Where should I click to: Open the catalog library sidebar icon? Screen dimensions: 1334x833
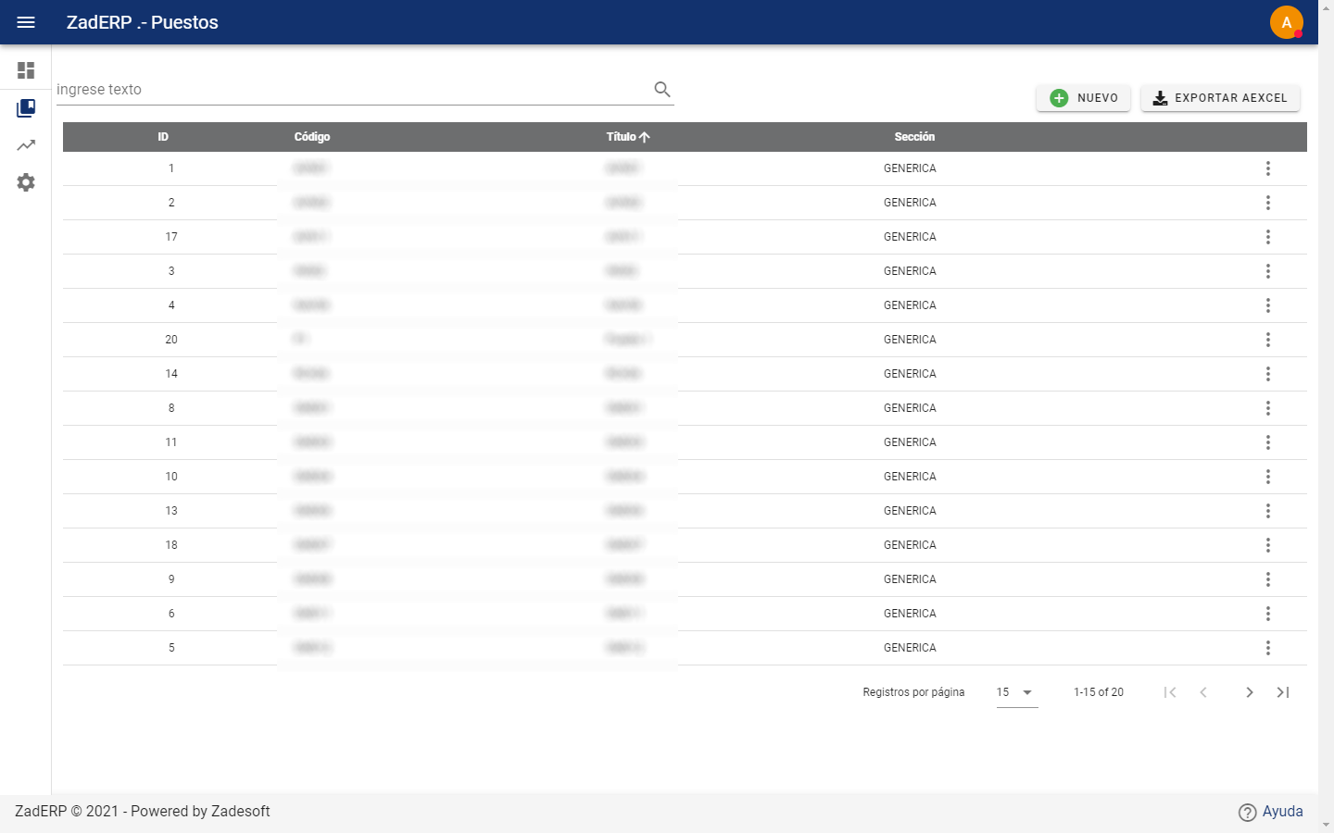coord(26,108)
